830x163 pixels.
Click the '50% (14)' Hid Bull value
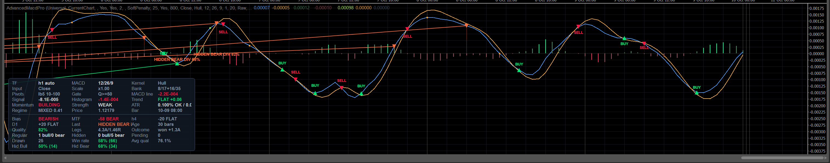coord(48,146)
